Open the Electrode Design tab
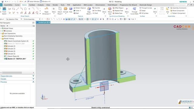Screen dimensions: 194x109 (x=145, y=5)
